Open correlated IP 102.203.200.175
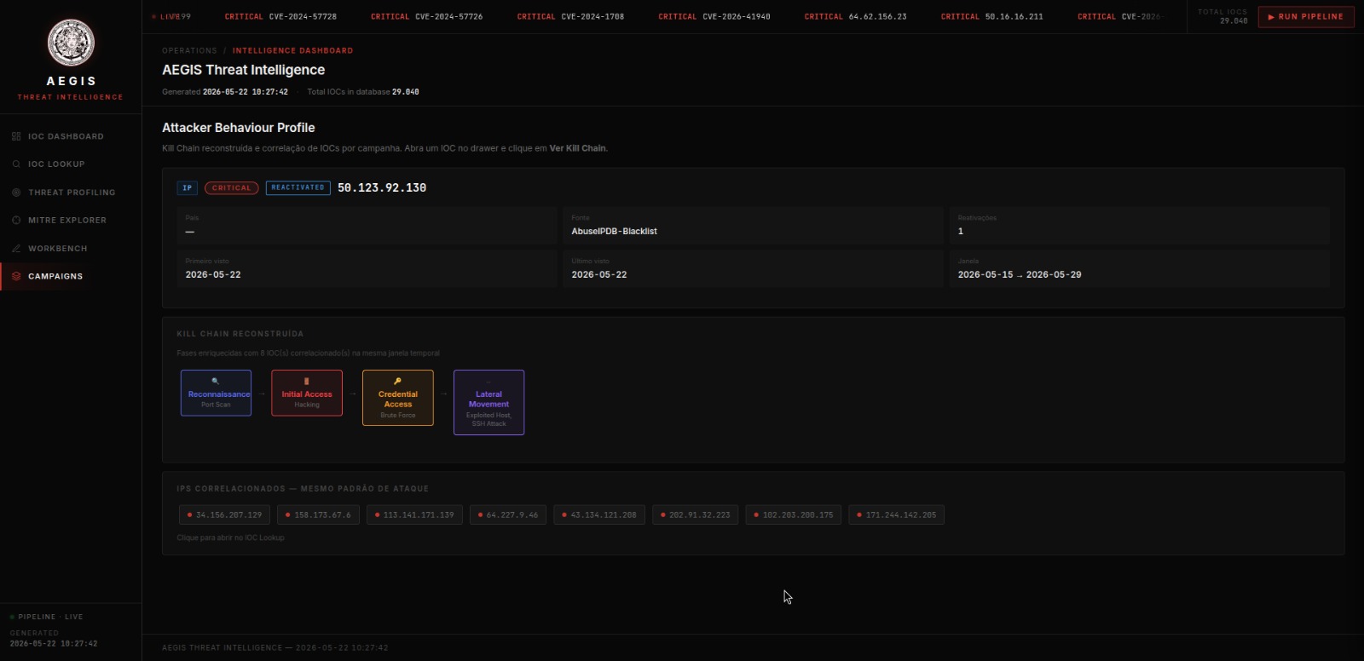This screenshot has height=661, width=1364. (794, 514)
